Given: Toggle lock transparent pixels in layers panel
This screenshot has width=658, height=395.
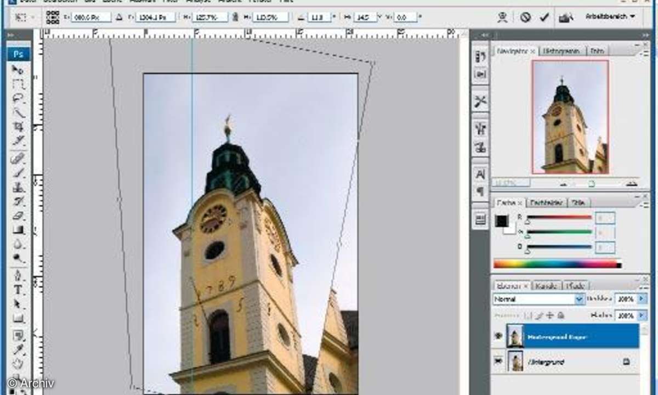Looking at the screenshot, I should pos(528,316).
